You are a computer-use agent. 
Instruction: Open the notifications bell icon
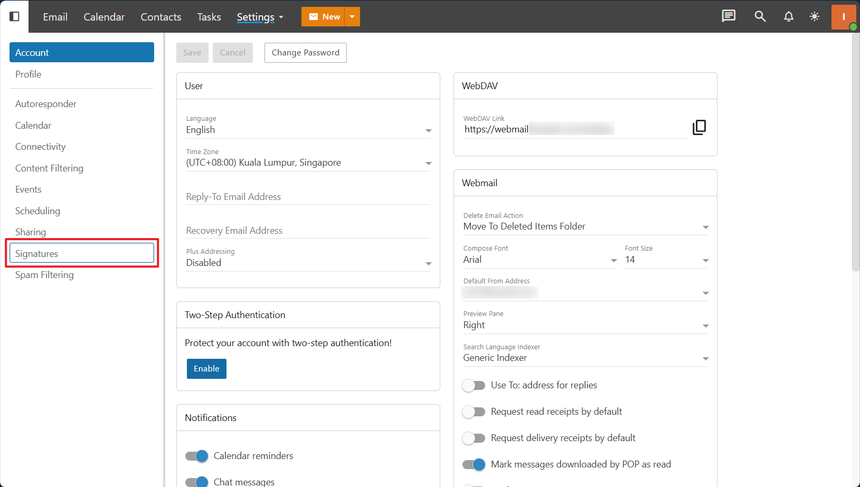coord(788,16)
